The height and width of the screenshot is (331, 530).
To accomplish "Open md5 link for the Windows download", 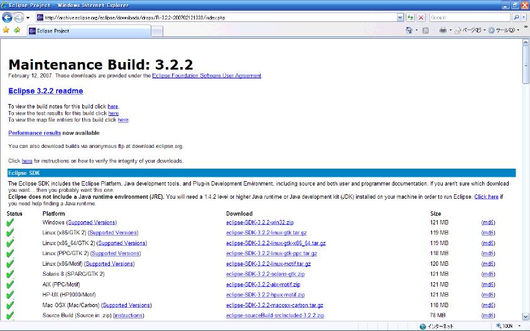I will coord(488,223).
